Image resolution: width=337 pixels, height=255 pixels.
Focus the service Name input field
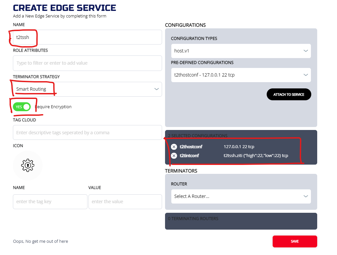pyautogui.click(x=87, y=37)
